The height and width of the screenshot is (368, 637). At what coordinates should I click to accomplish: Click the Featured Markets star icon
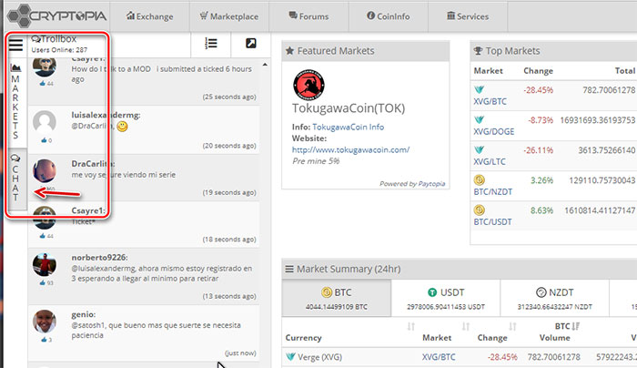click(289, 51)
